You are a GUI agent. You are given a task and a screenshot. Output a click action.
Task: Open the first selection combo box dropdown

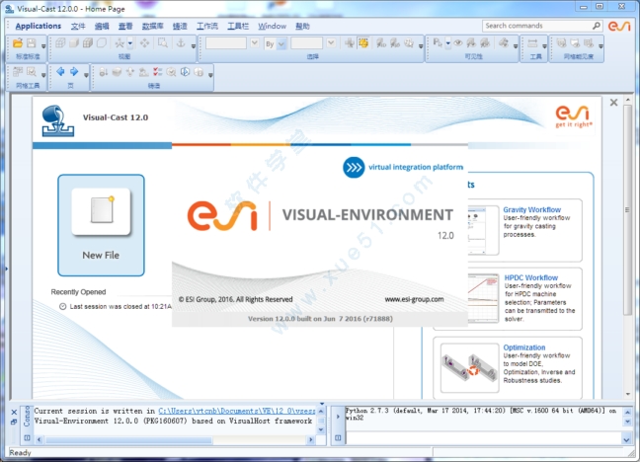[x=254, y=42]
